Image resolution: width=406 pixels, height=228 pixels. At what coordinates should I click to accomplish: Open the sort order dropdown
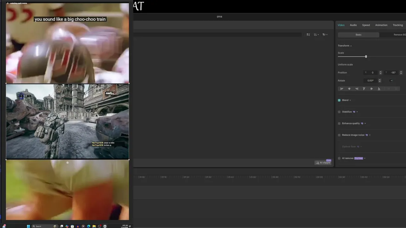tap(316, 35)
